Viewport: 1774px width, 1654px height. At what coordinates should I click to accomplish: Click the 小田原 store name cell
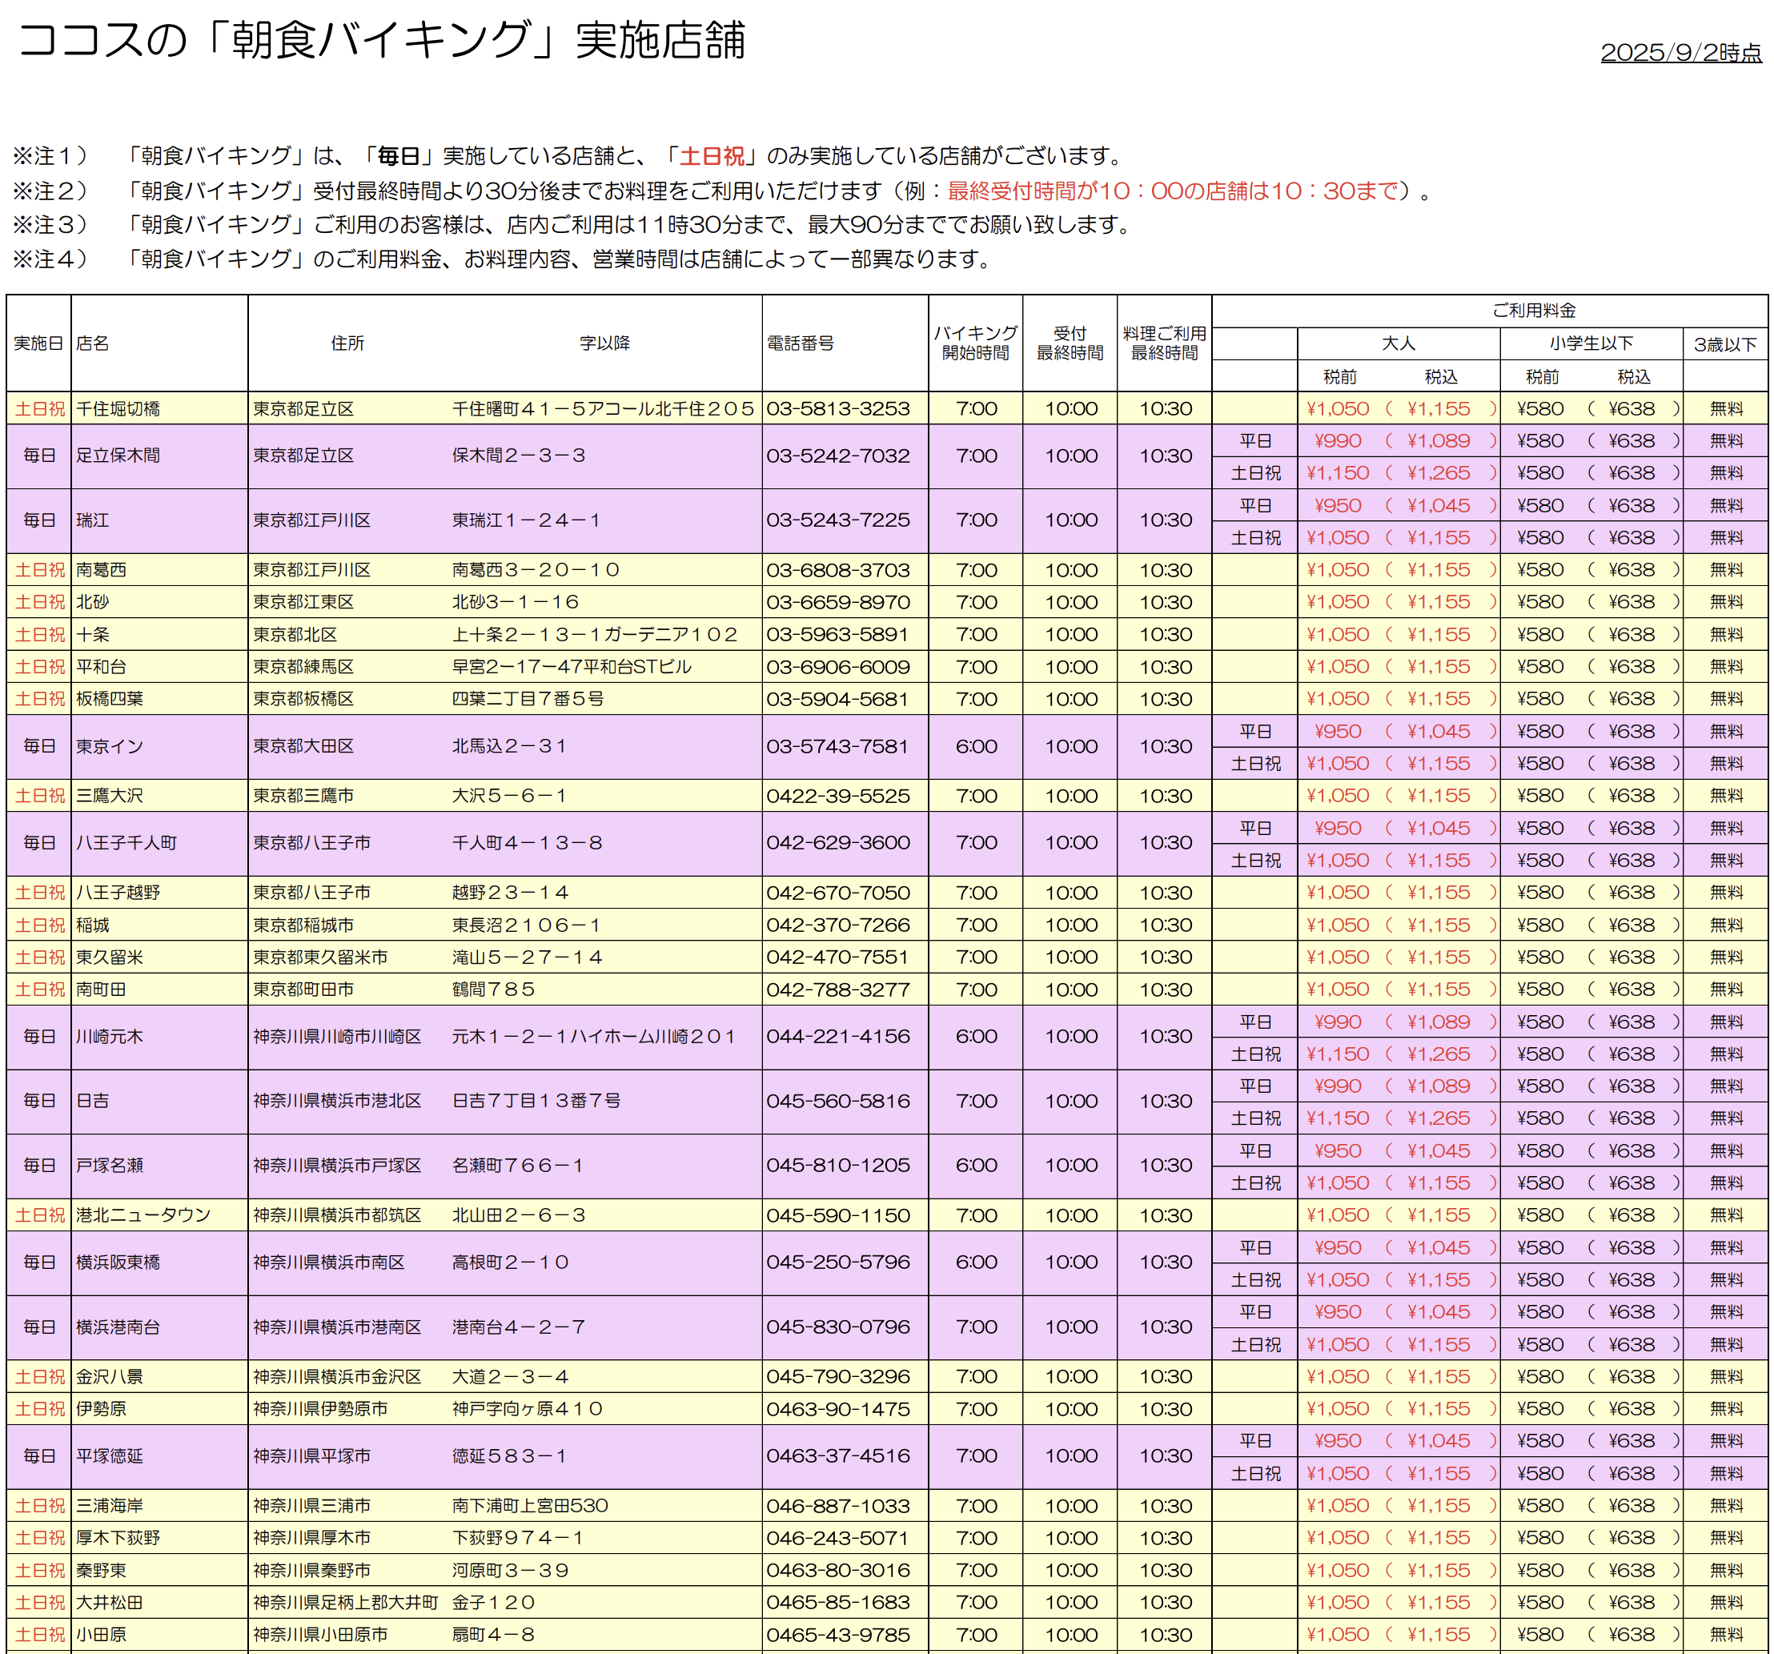coord(101,1634)
